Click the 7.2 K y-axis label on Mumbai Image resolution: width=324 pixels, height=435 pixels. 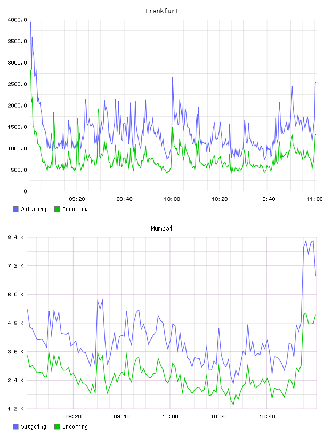pyautogui.click(x=15, y=266)
